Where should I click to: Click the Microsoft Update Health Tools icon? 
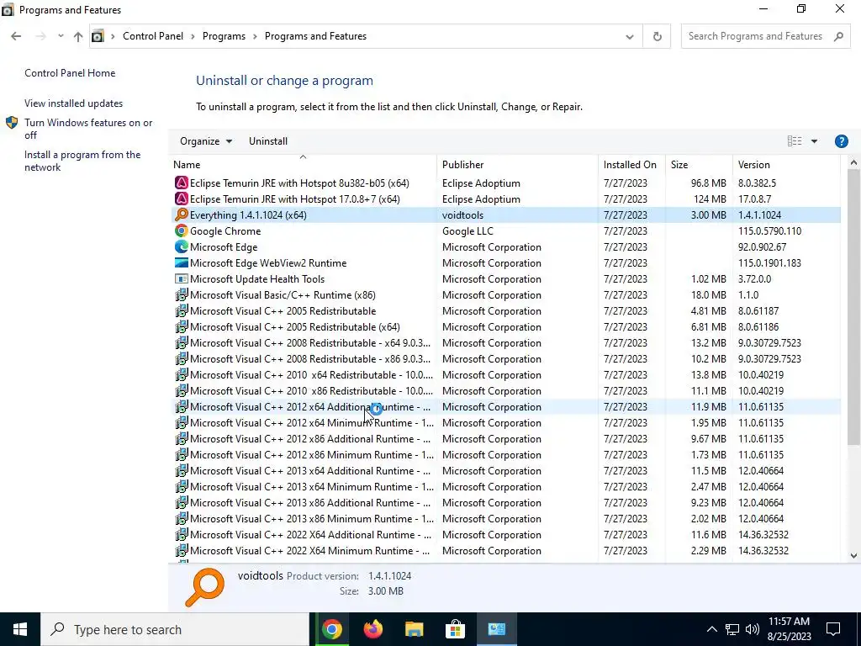tap(182, 278)
